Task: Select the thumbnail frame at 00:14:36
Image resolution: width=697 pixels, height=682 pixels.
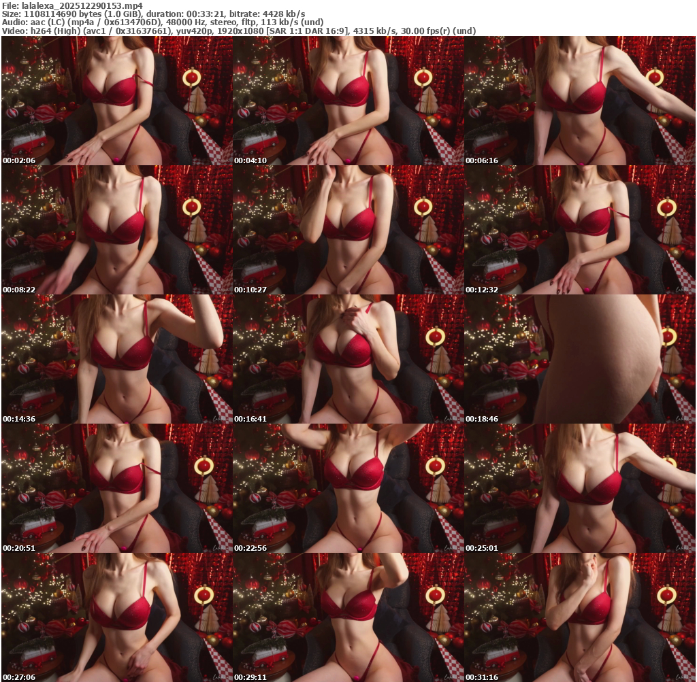Action: click(116, 359)
